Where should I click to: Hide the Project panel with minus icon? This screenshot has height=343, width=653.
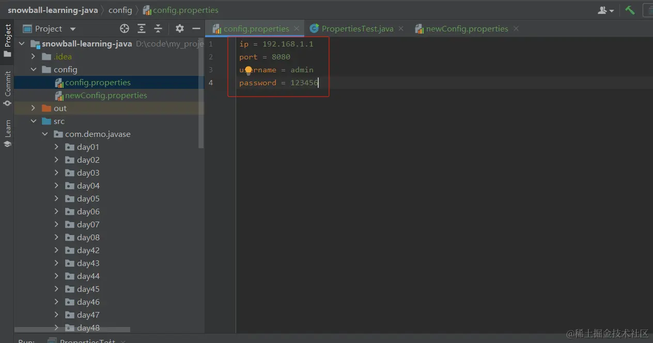[196, 29]
